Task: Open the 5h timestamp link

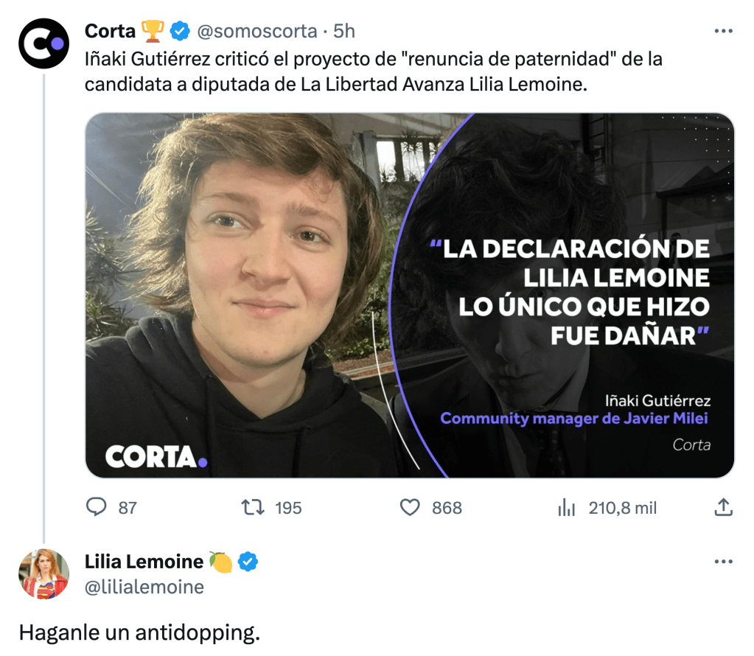Action: 343,31
